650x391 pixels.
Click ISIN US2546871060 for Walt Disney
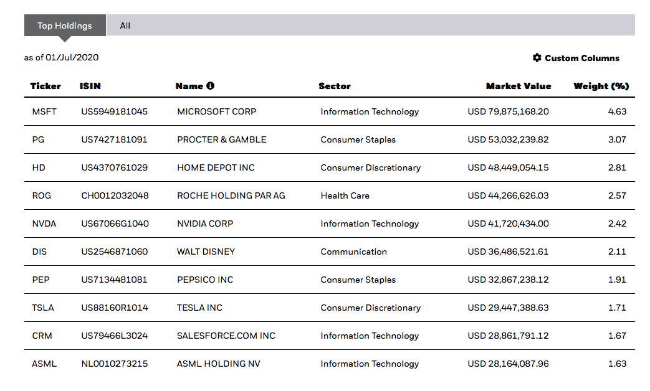114,252
